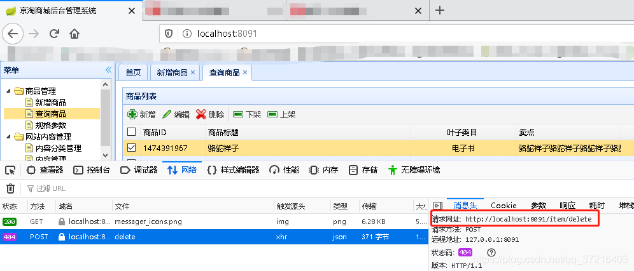Viewport: 634px width, 271px height.
Task: Open the 样式编辑器 panel
Action: click(x=233, y=170)
